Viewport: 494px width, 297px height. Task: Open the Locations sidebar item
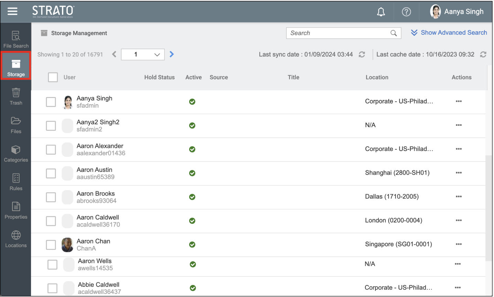pos(16,239)
